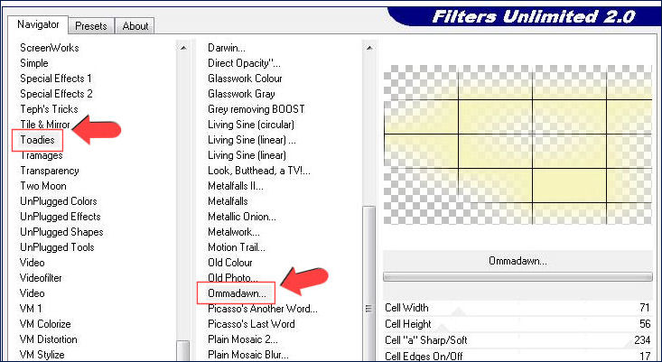Open the About tab
The width and height of the screenshot is (662, 362).
(x=135, y=26)
